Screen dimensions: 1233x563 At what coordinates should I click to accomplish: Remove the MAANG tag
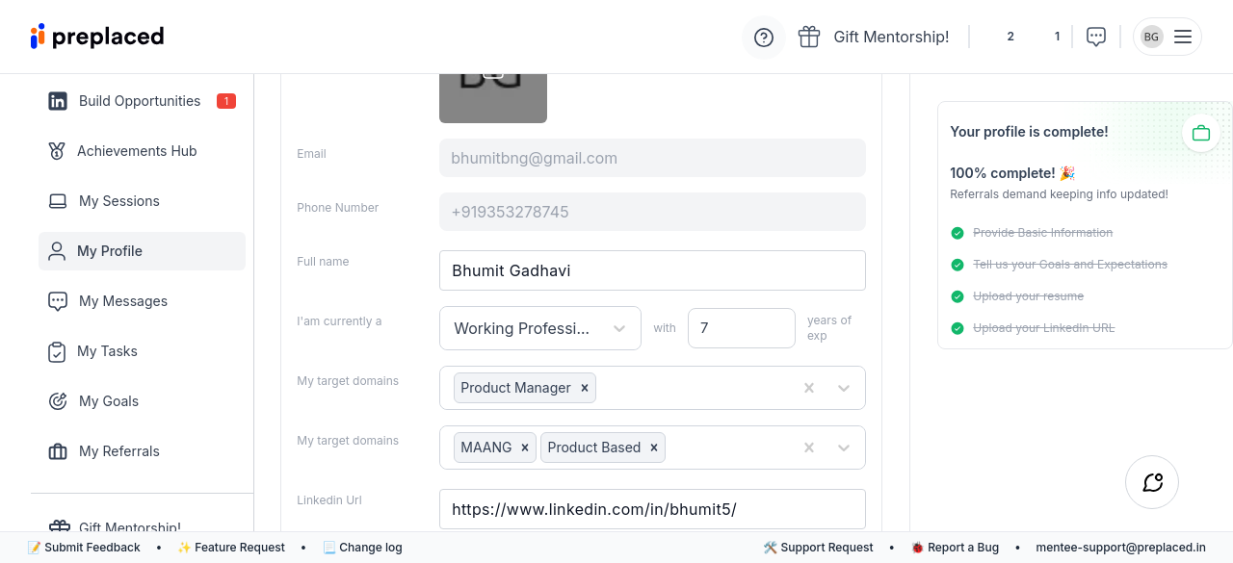[524, 448]
